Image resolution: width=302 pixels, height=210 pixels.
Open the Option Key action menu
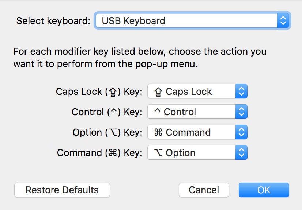194,132
